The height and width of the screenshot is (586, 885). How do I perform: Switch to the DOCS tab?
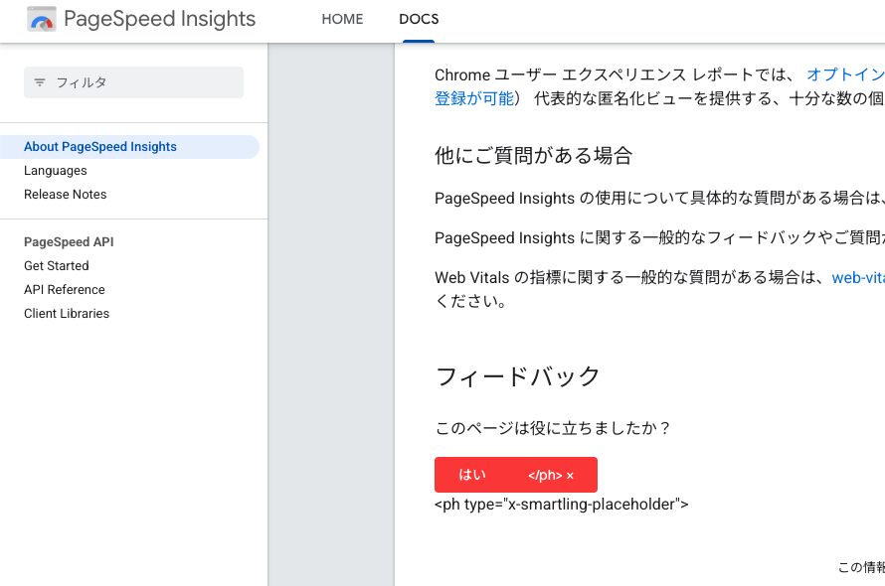point(419,19)
